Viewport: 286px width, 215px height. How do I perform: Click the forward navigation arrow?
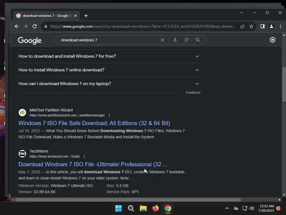coord(26,26)
